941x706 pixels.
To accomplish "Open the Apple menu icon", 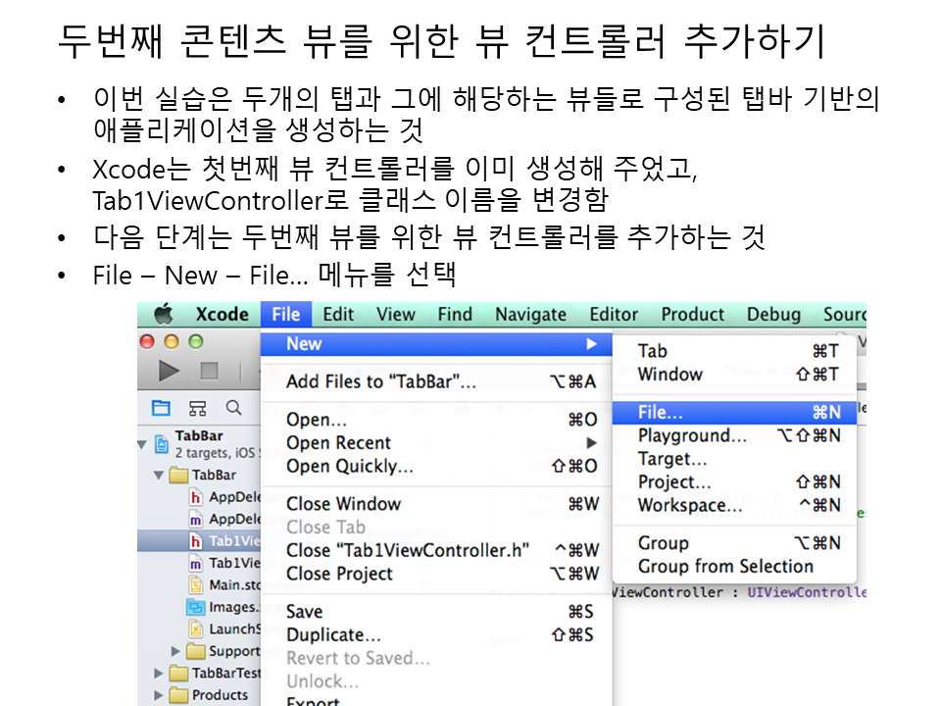I will tap(163, 314).
